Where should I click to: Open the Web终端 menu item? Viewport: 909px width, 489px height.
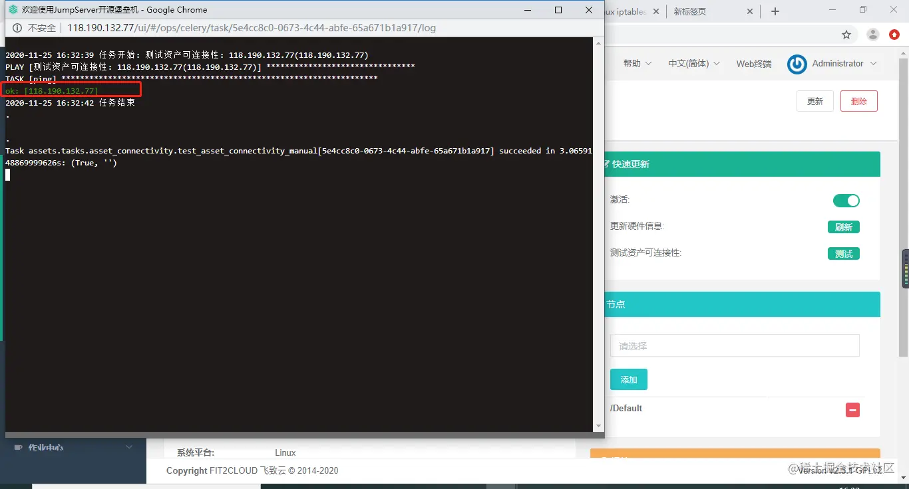click(754, 64)
